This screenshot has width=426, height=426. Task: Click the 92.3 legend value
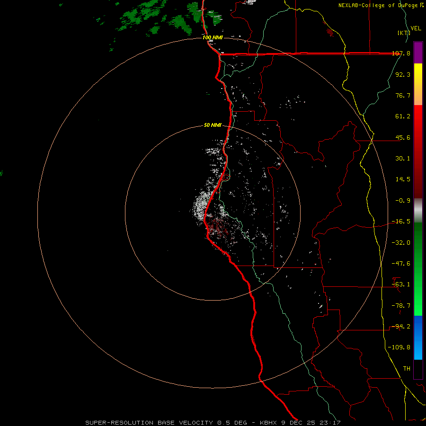click(403, 74)
